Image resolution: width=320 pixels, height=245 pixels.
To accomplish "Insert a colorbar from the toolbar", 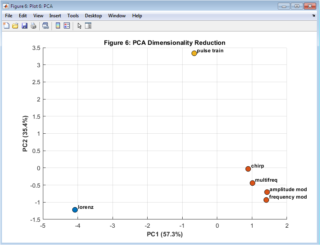I will (58, 26).
